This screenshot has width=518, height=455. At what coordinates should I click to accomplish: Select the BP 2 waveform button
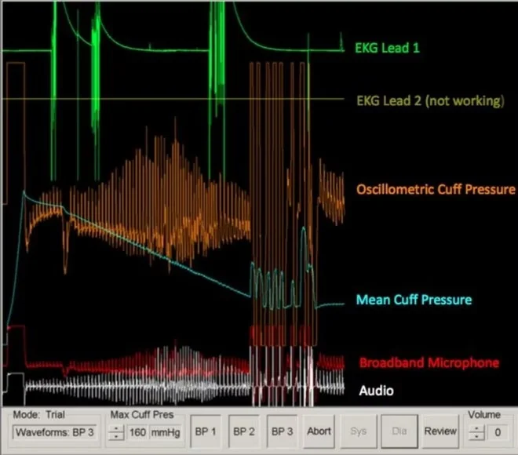pyautogui.click(x=243, y=431)
